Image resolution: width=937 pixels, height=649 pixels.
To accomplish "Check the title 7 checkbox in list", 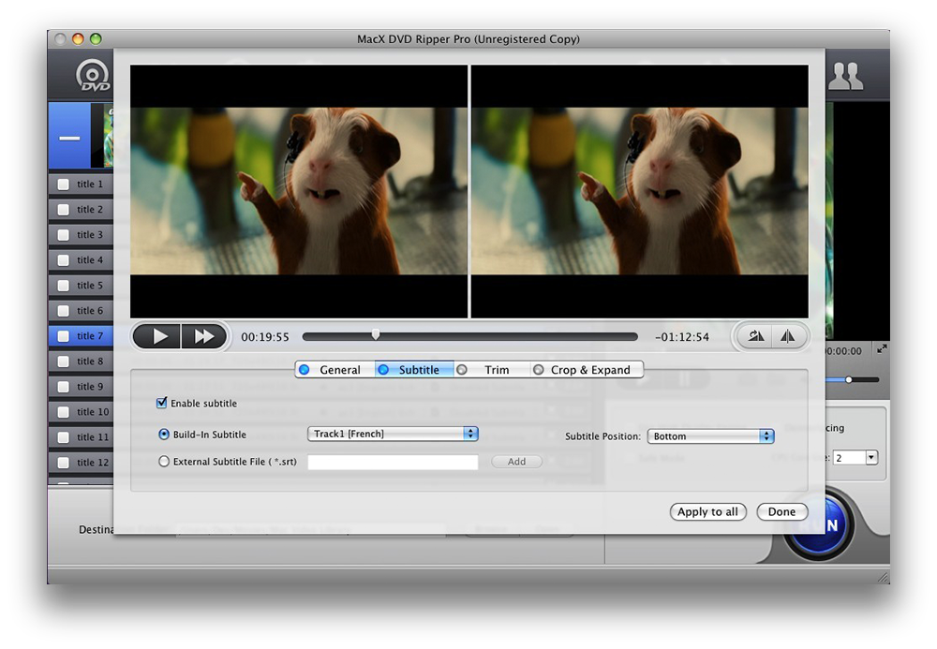I will click(x=63, y=336).
